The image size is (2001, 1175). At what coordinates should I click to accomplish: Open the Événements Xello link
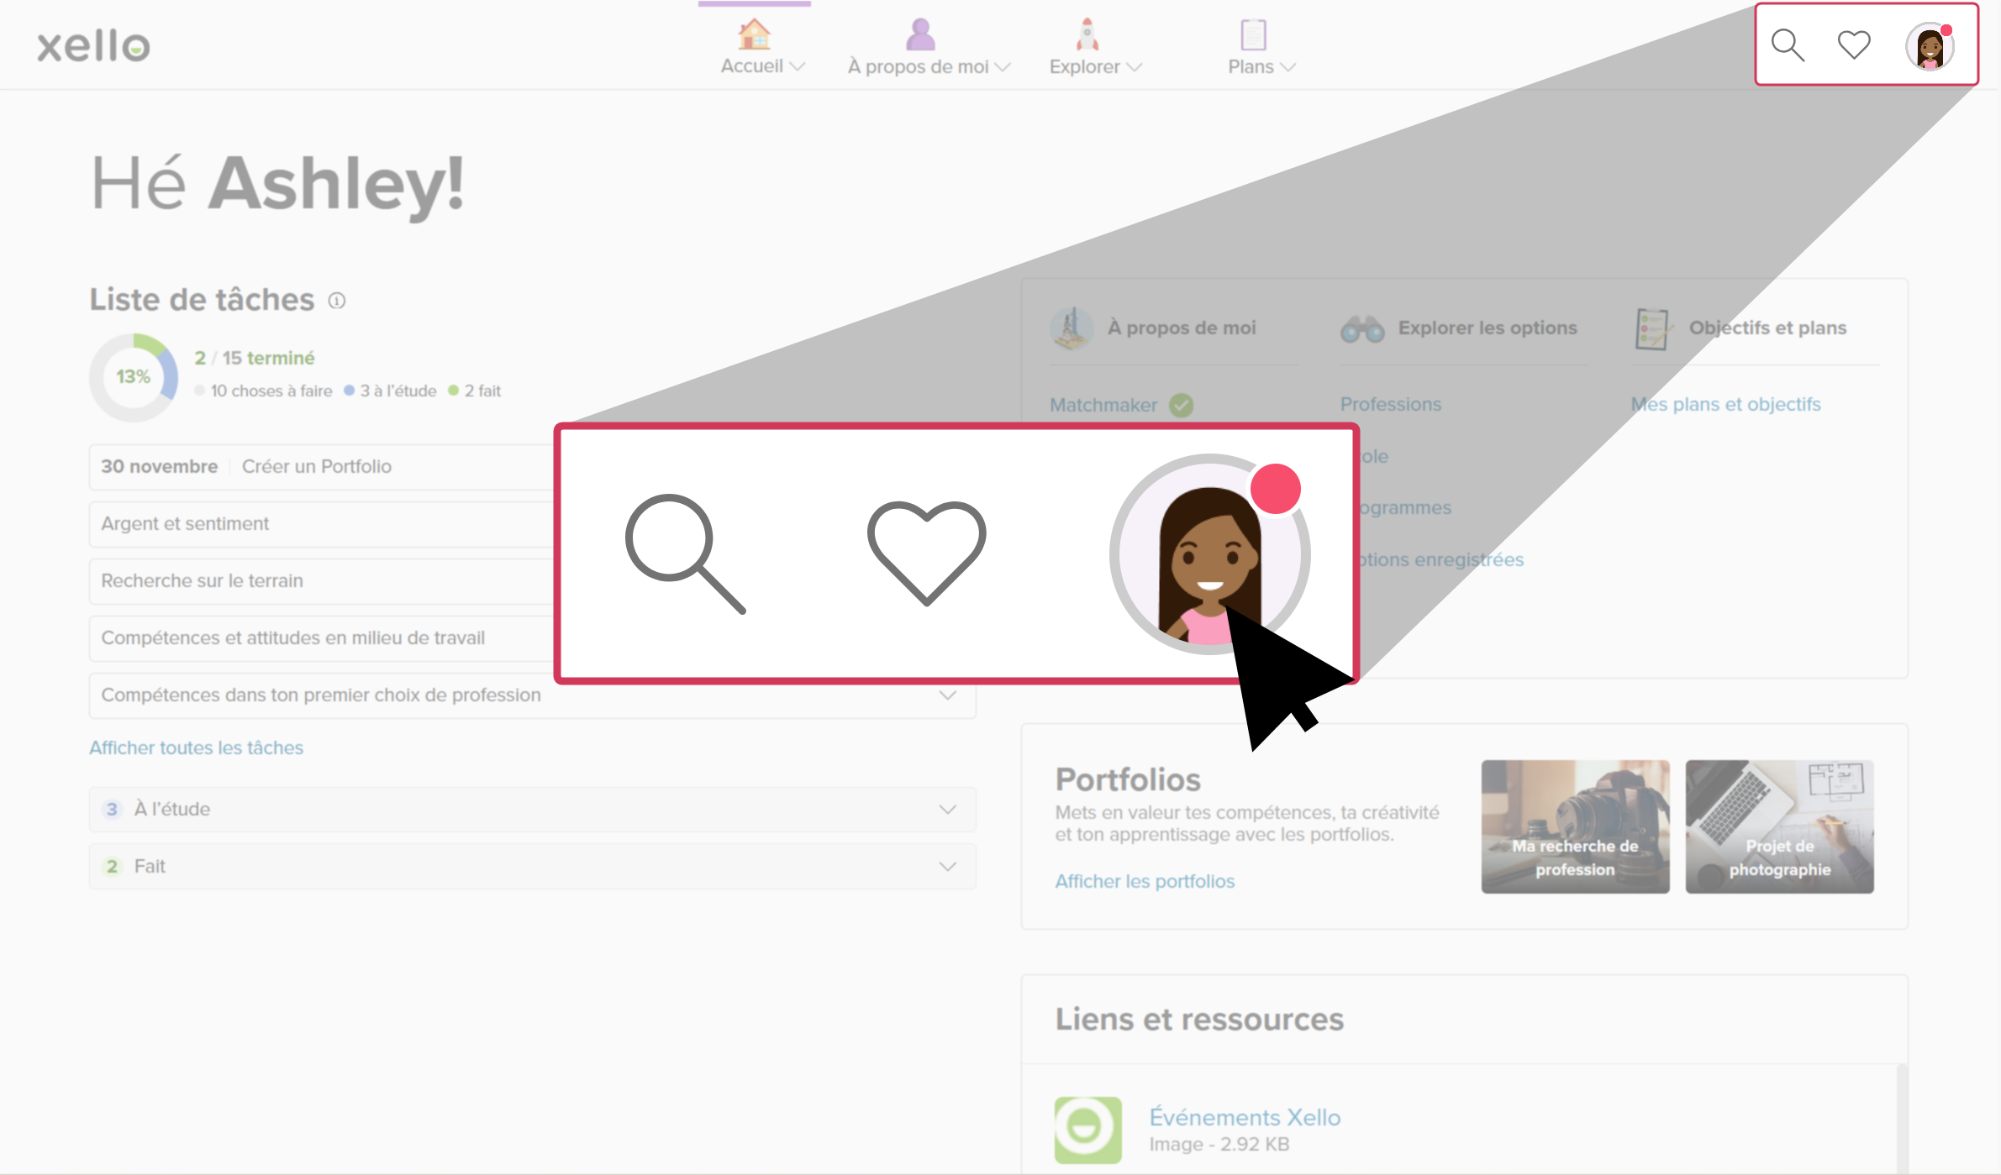(x=1245, y=1118)
